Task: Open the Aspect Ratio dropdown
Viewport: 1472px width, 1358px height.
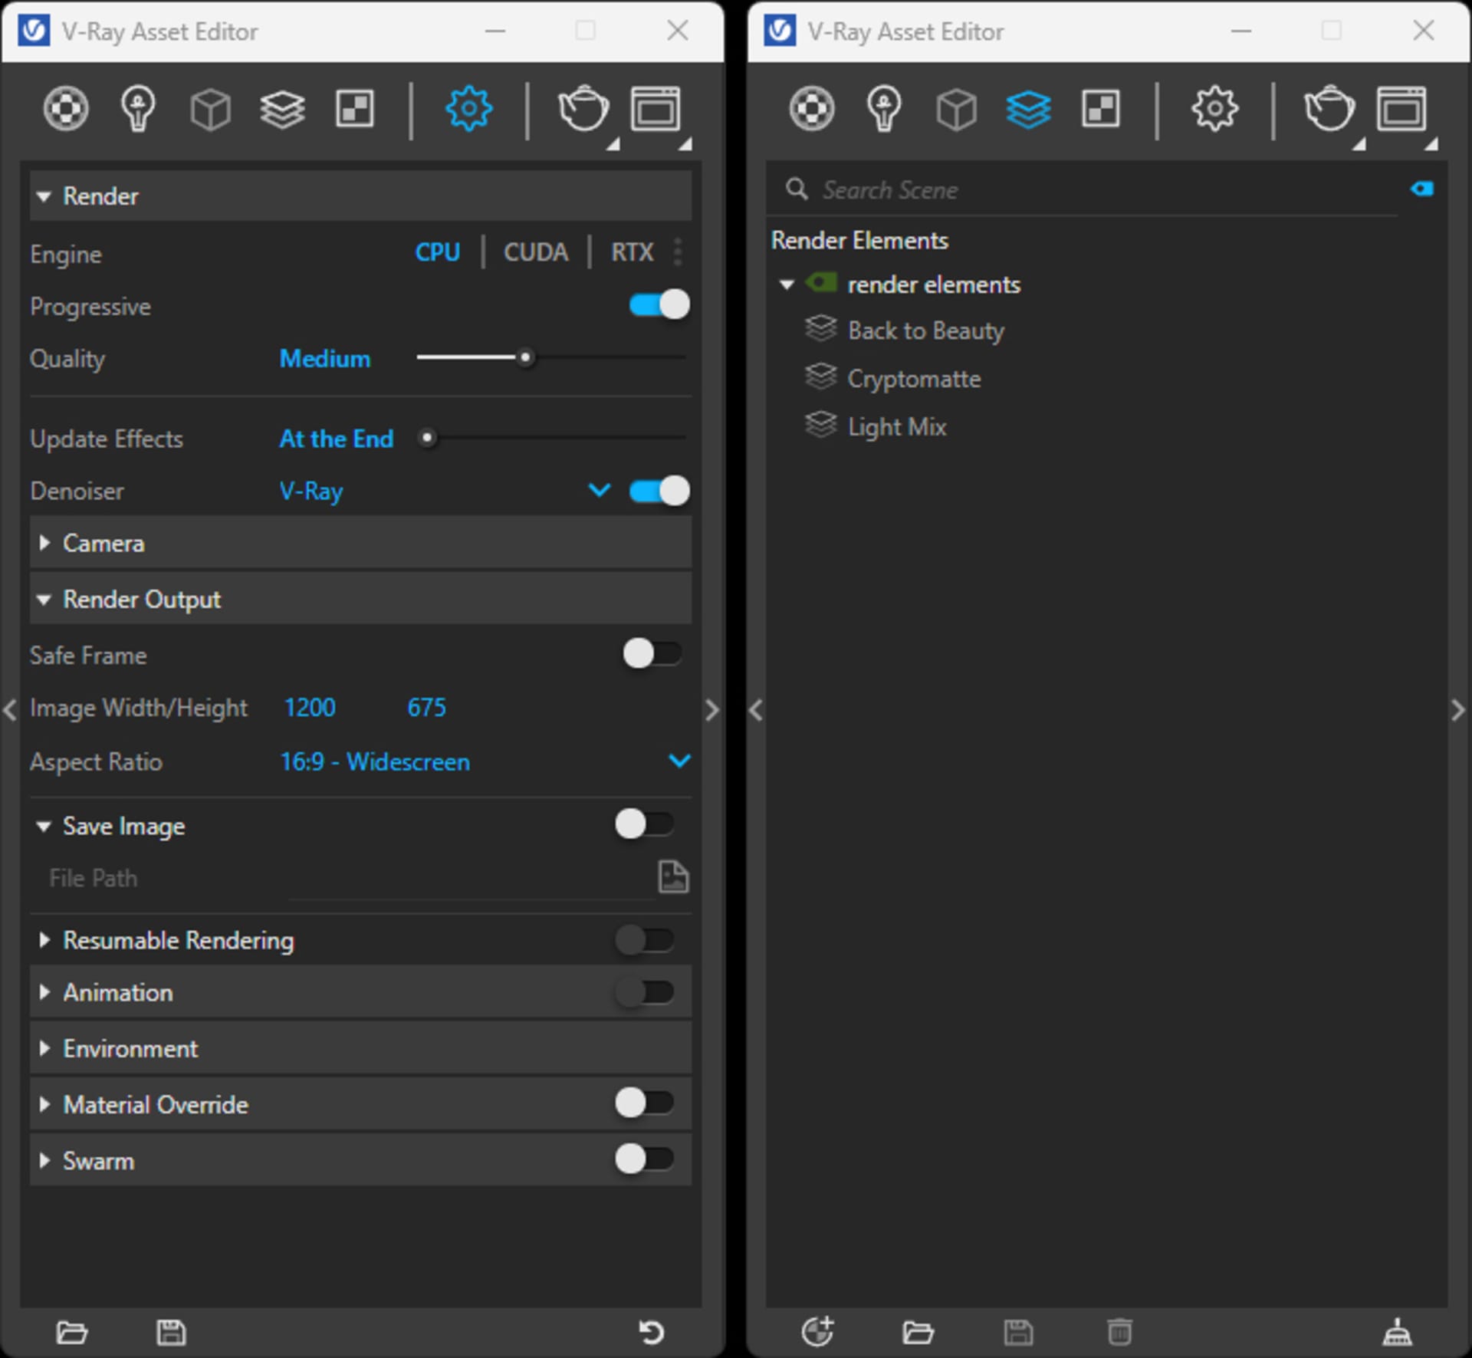Action: pyautogui.click(x=679, y=761)
